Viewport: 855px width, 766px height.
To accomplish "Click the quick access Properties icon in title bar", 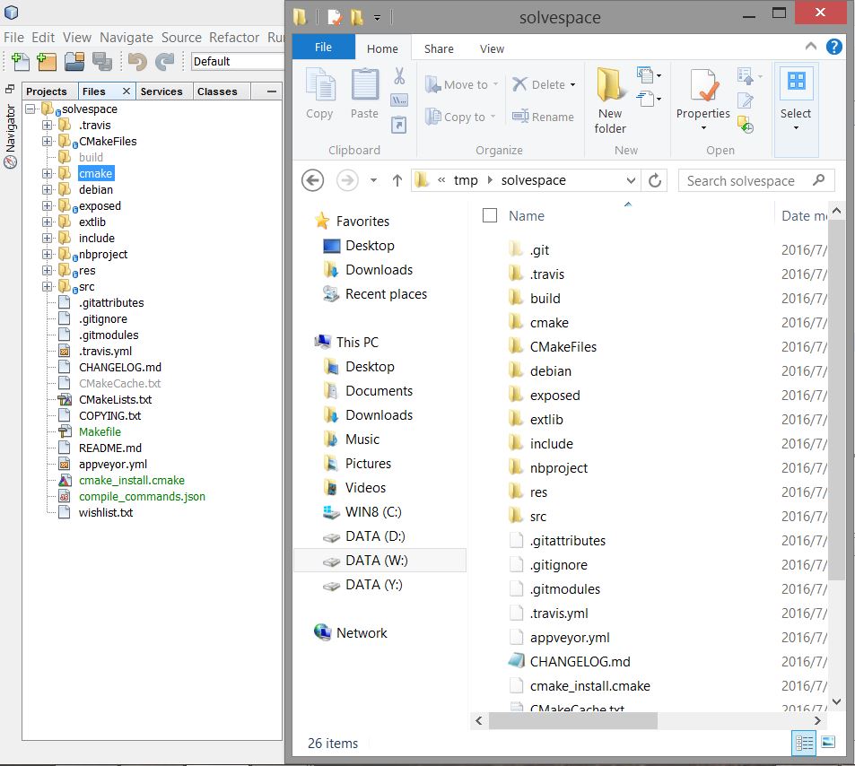I will coord(335,17).
